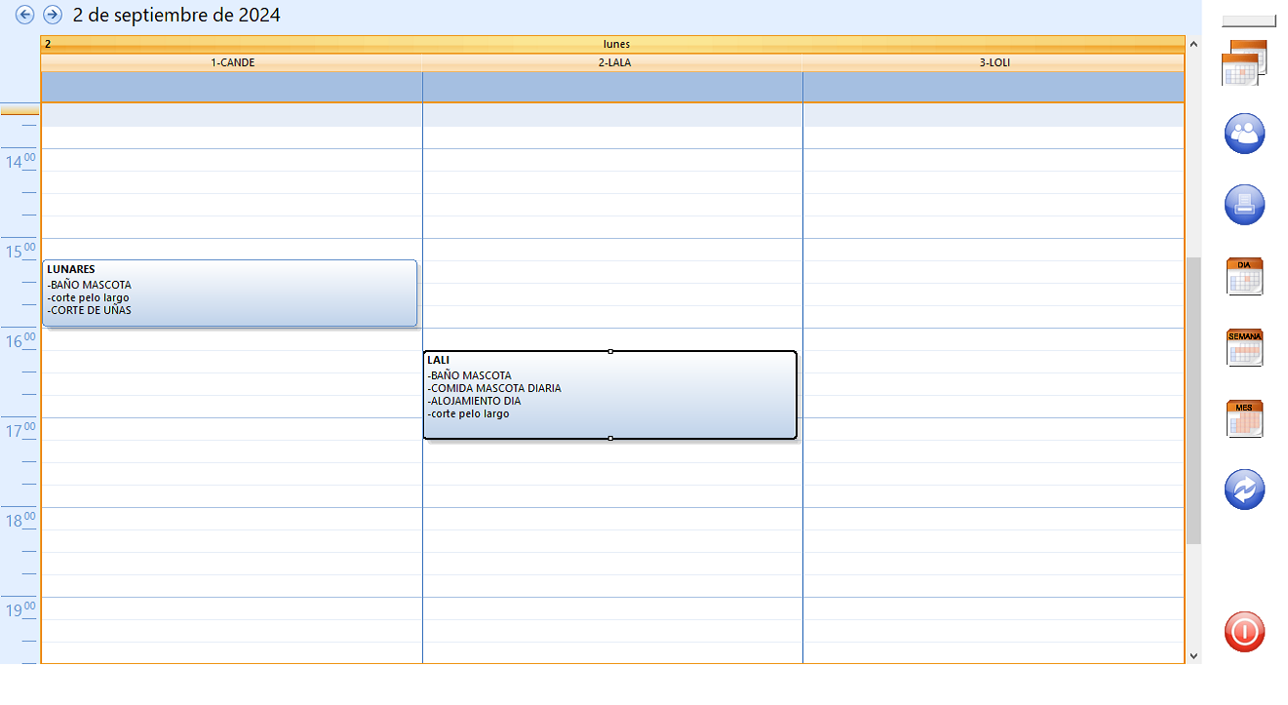Click the vertical scrollbar thumb
Viewport: 1288px width, 705px height.
[x=1193, y=400]
